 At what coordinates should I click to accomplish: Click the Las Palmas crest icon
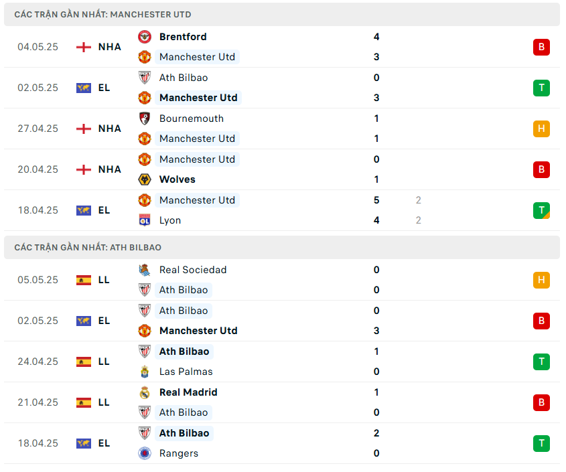point(145,372)
